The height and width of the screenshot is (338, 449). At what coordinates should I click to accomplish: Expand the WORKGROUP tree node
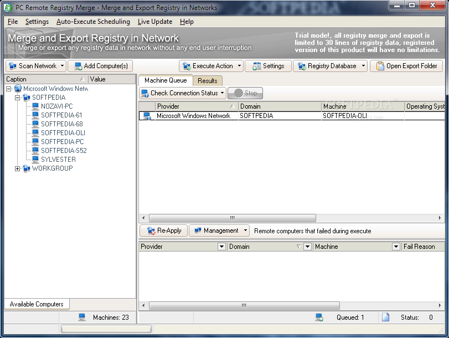(18, 168)
